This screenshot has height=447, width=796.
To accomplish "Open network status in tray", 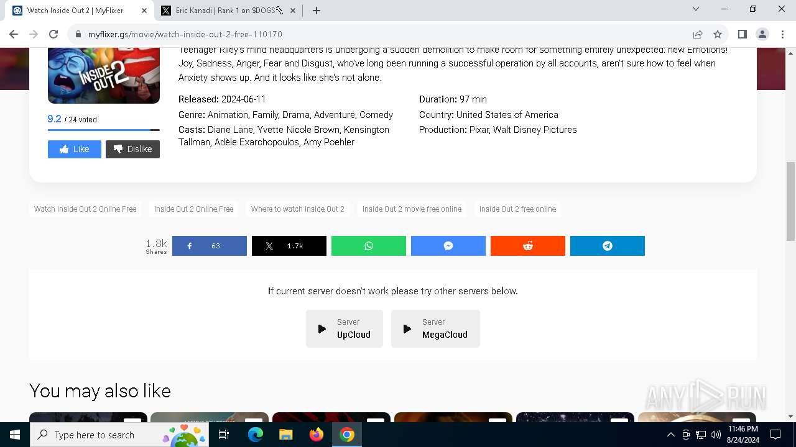I will (701, 435).
